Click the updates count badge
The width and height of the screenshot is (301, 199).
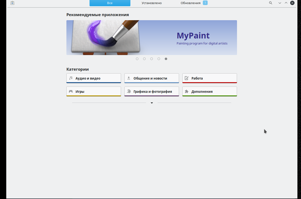[205, 3]
